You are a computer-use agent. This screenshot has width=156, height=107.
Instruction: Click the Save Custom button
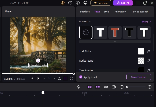(139, 77)
